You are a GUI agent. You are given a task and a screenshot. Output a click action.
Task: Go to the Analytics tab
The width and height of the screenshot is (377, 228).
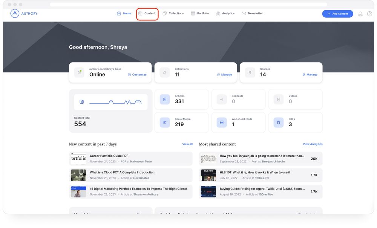[x=225, y=14]
